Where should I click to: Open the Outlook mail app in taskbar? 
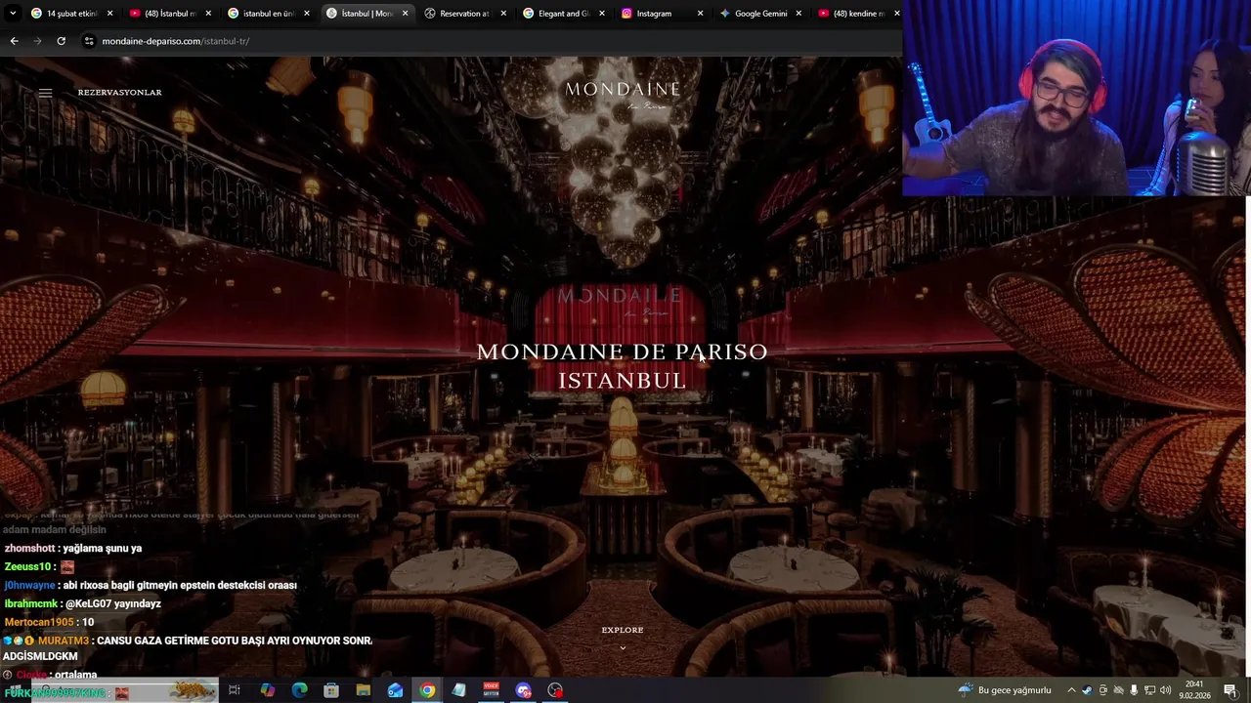(396, 690)
